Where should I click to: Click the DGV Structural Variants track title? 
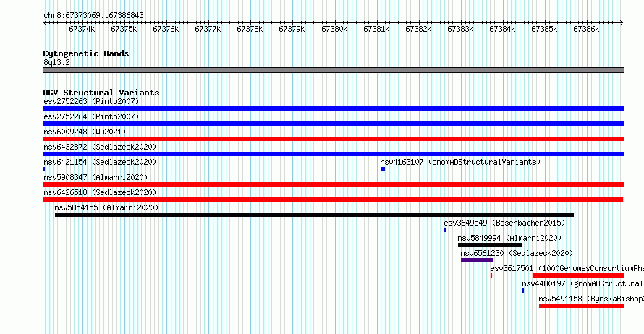point(101,93)
